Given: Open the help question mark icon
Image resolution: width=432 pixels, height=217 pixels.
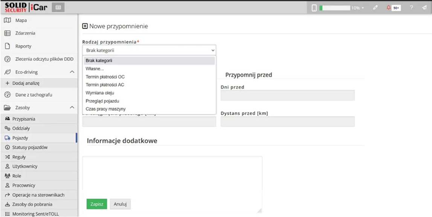Looking at the screenshot, I should tap(411, 8).
